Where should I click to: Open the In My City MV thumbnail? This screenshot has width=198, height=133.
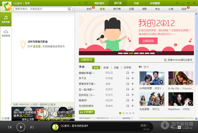(x=181, y=78)
